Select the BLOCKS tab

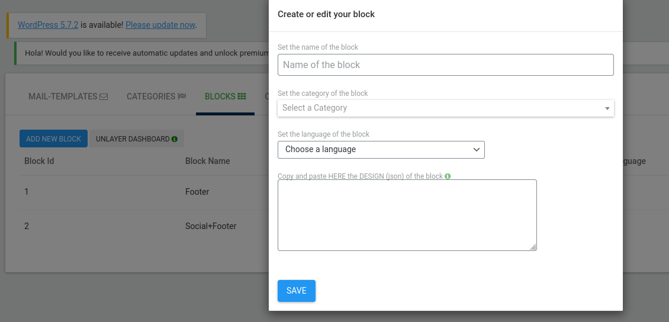tap(226, 96)
